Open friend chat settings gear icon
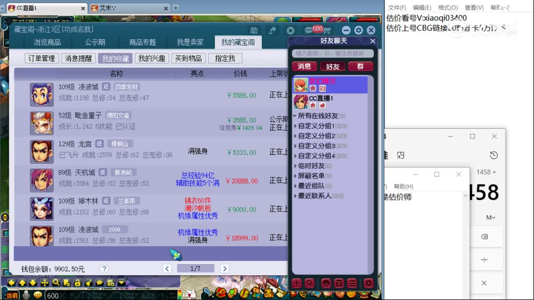Viewport: 534px width, 300px height. coord(368,283)
